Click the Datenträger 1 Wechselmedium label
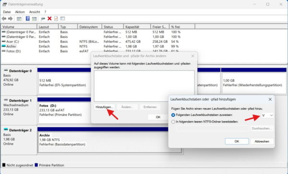The width and height of the screenshot is (288, 174). click(19, 110)
